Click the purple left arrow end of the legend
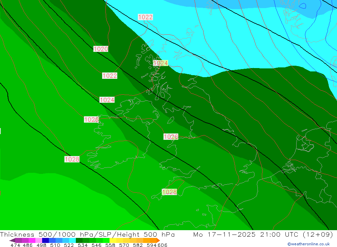Image resolution: width=337 pixels, height=247 pixels. 12,240
